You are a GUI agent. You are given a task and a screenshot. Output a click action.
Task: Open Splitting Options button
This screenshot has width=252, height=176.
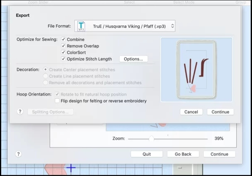coord(50,112)
